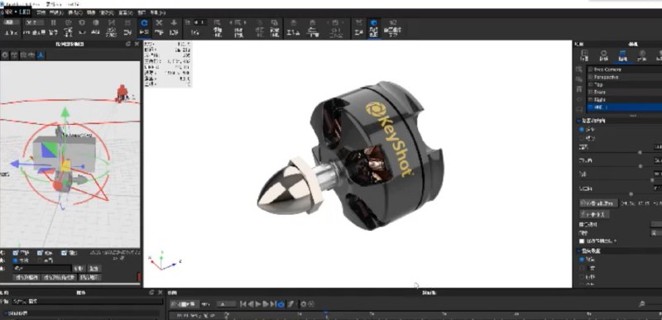Image resolution: width=662 pixels, height=320 pixels.
Task: Toggle the checkbox above lens settings section
Action: 582,241
